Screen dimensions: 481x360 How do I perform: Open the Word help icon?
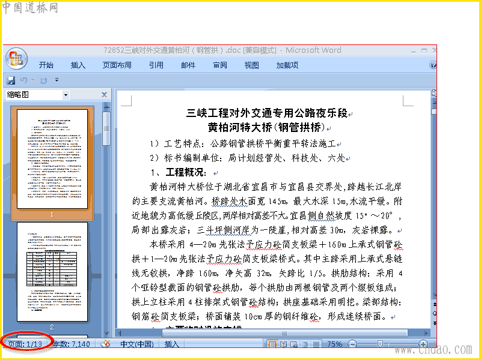pyautogui.click(x=433, y=65)
